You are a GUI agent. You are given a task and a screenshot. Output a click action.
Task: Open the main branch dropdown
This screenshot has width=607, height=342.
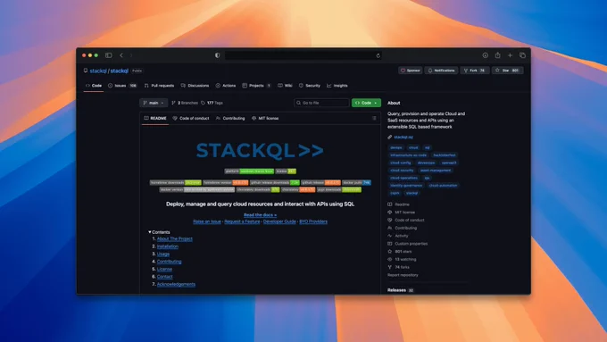154,103
